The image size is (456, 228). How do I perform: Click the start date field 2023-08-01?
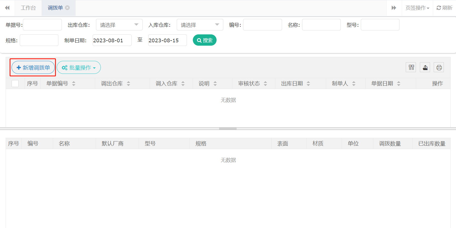[x=112, y=40]
